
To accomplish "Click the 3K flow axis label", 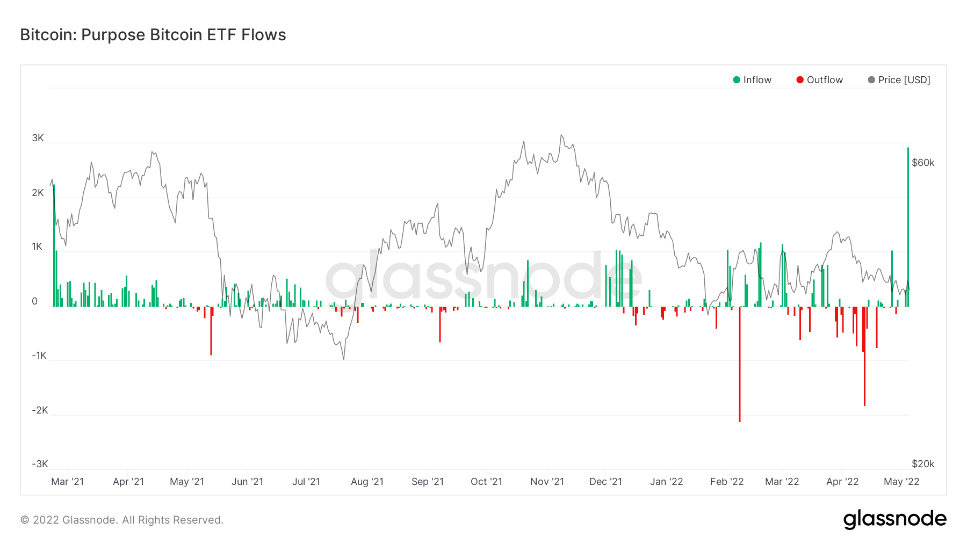I will tap(38, 138).
